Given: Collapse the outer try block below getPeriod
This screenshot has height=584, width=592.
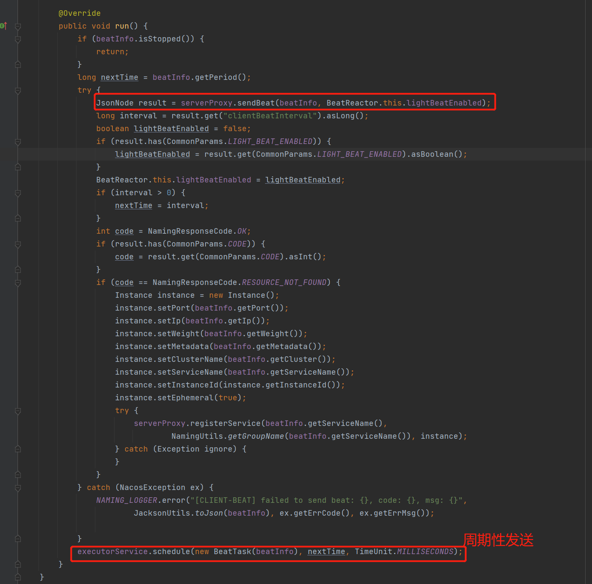Looking at the screenshot, I should pos(18,91).
